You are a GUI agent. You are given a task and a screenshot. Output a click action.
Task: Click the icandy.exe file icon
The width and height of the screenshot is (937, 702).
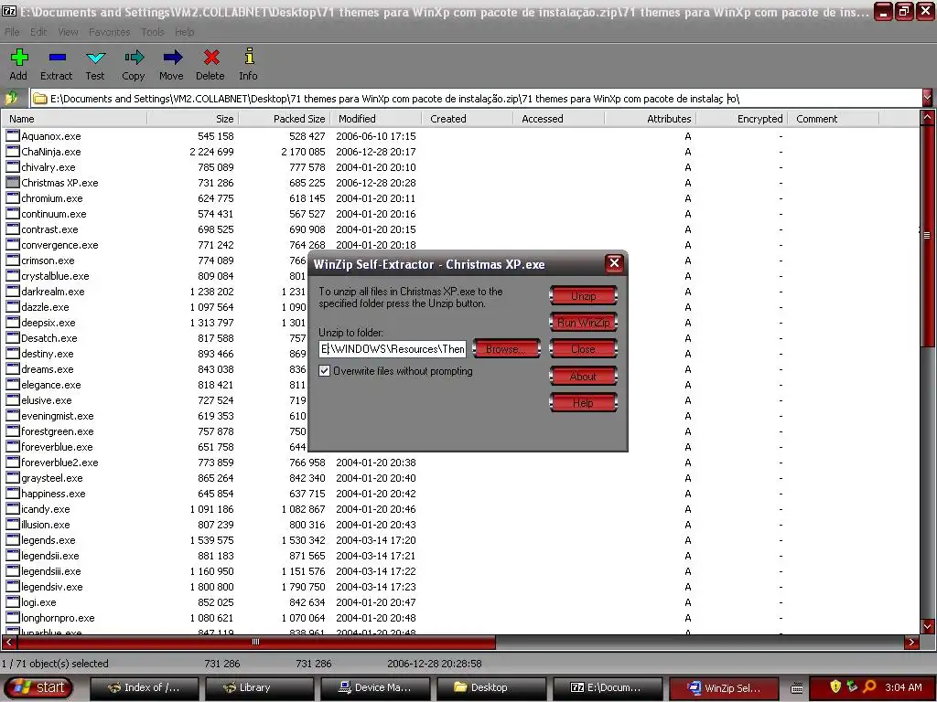13,508
